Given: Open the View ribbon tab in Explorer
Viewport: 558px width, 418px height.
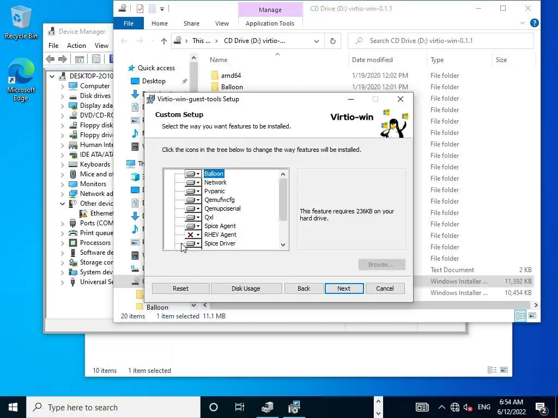Looking at the screenshot, I should [222, 23].
